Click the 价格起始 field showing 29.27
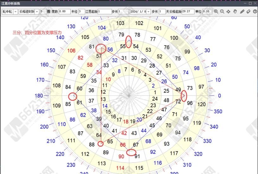Image resolution: width=258 pixels, height=174 pixels. point(188,11)
